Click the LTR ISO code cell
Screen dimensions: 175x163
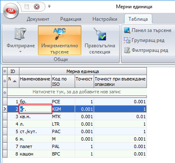click(x=63, y=124)
